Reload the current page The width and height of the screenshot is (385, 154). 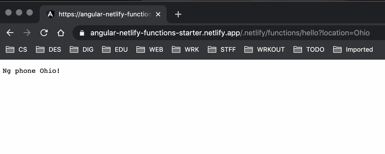pos(44,33)
